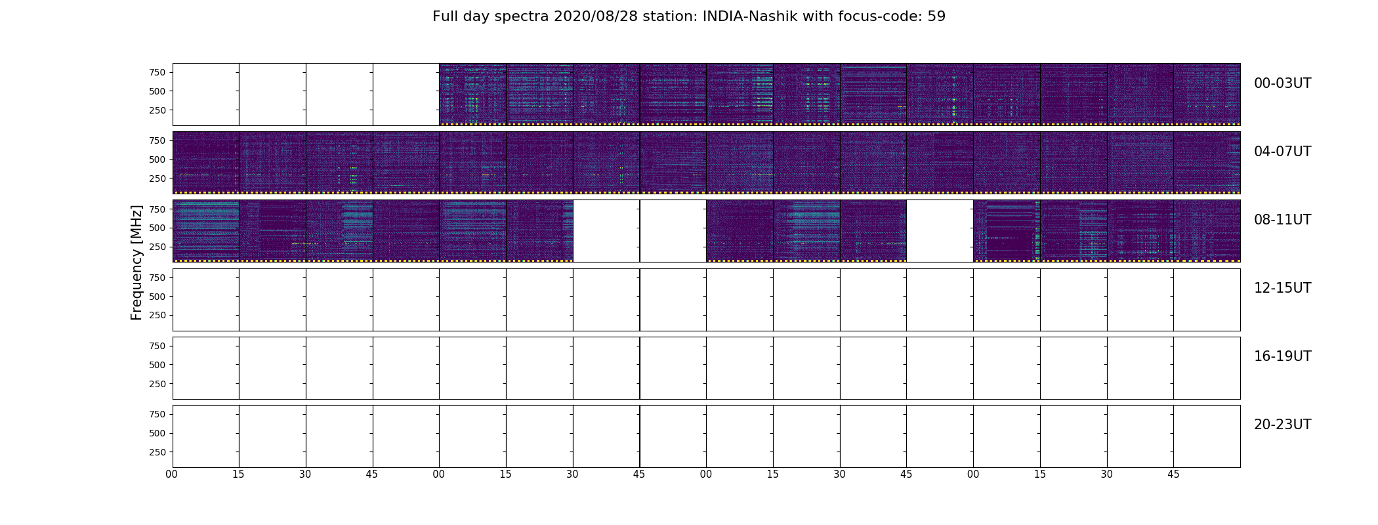
Task: Click the 08-11UT row label
Action: tap(1282, 220)
